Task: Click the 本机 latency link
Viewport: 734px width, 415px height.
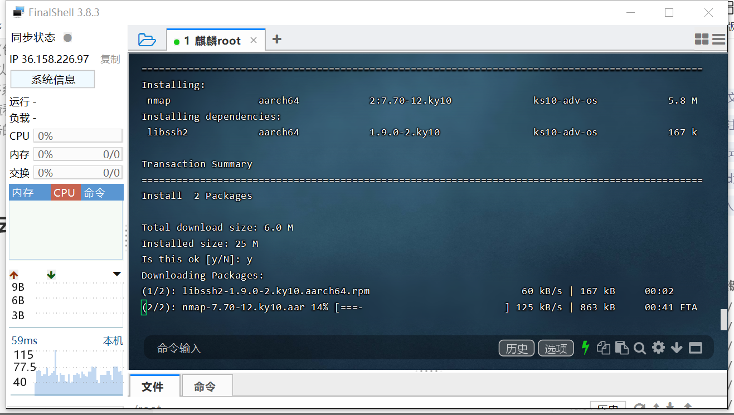Action: [x=113, y=340]
